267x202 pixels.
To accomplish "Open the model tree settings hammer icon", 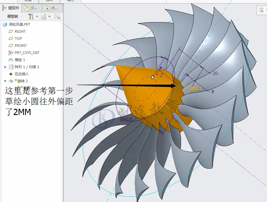I will (x=31, y=17).
